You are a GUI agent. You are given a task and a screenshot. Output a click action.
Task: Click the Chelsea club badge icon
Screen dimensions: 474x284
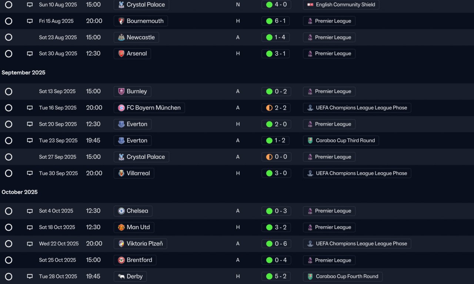point(121,211)
